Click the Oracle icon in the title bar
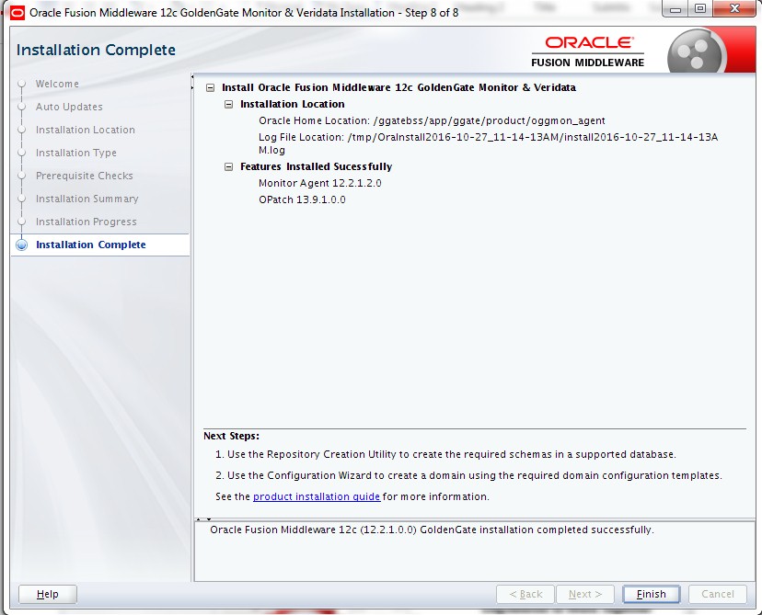This screenshot has height=615, width=762. (17, 12)
